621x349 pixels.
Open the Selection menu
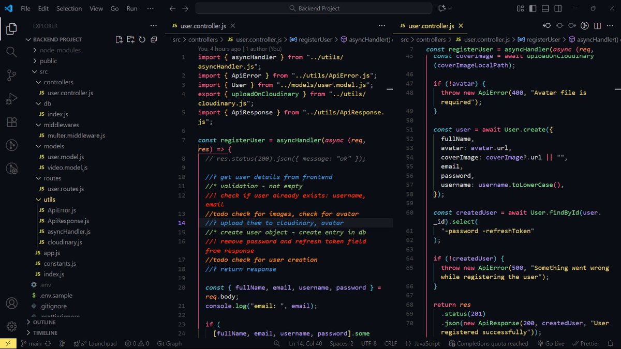point(69,8)
